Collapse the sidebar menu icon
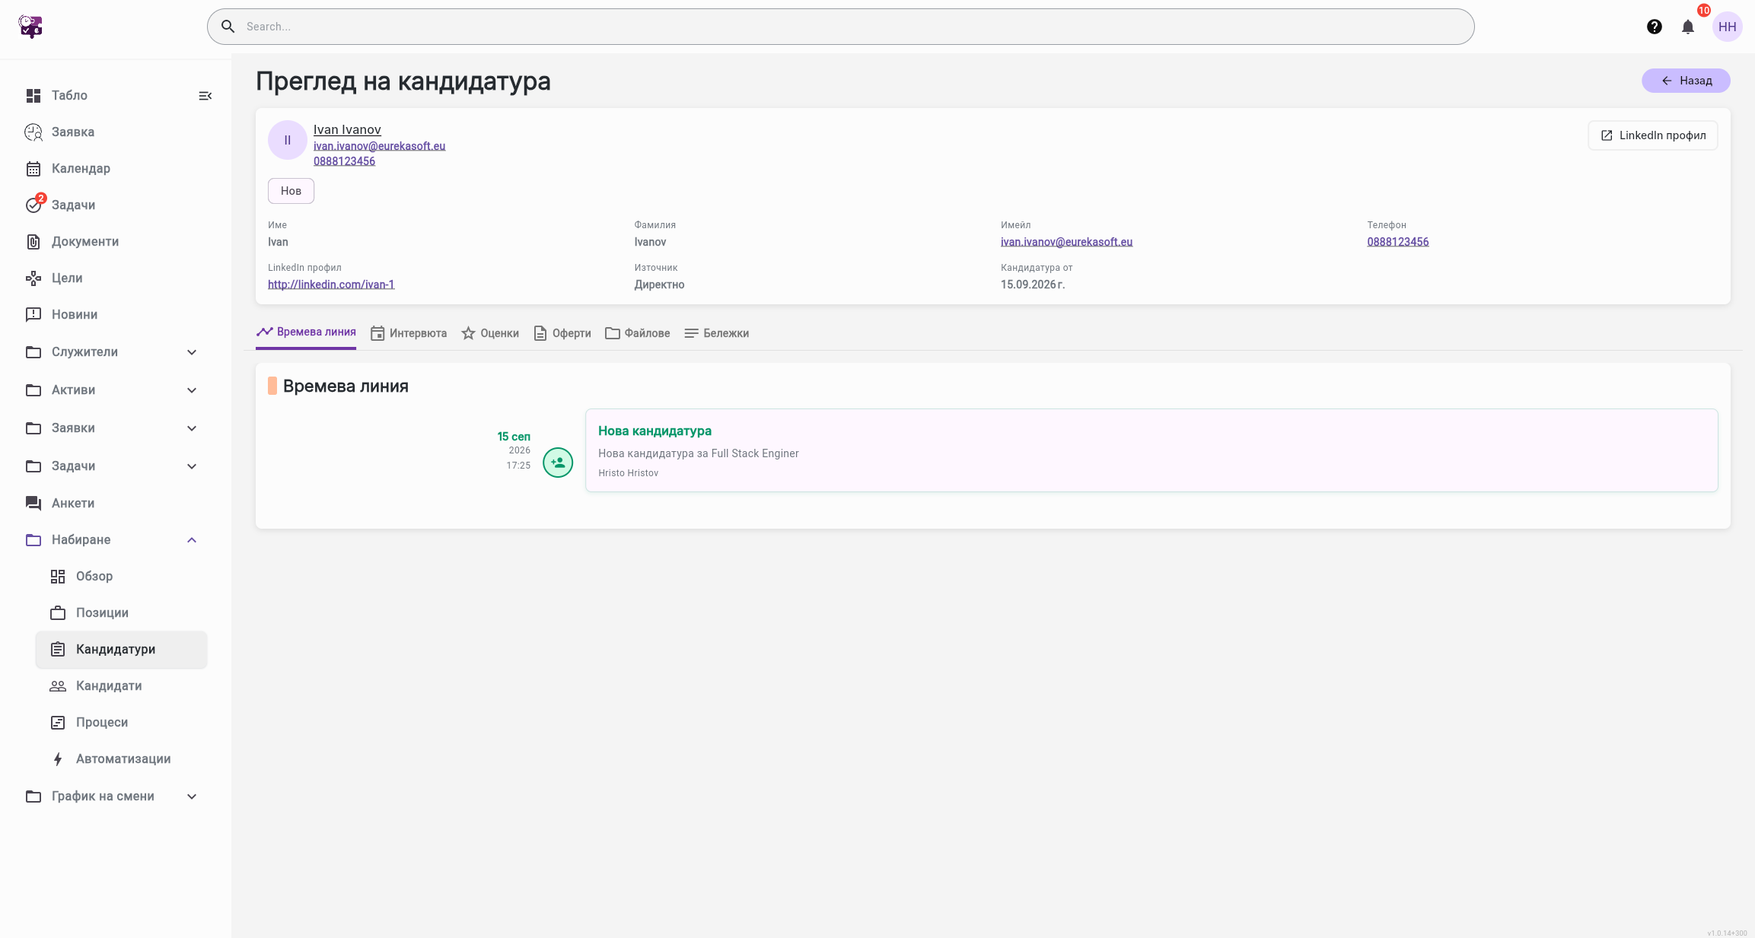Image resolution: width=1755 pixels, height=938 pixels. point(205,96)
